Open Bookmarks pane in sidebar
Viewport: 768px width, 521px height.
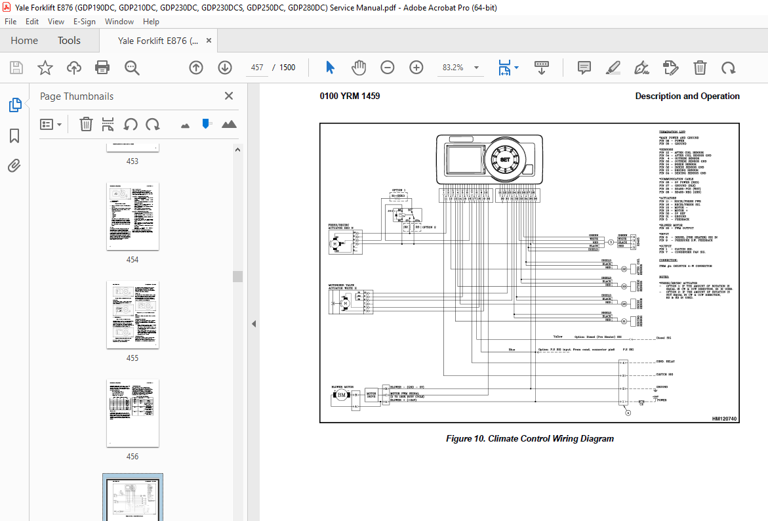(x=14, y=136)
